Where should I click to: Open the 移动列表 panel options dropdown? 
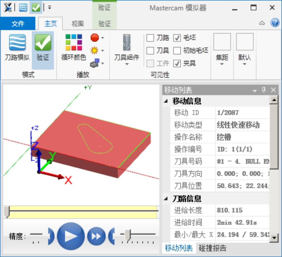[255, 91]
